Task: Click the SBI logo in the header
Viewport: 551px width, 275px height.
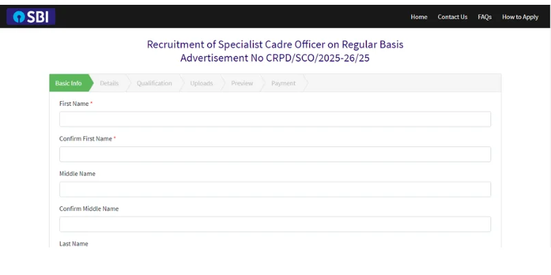Action: tap(31, 16)
